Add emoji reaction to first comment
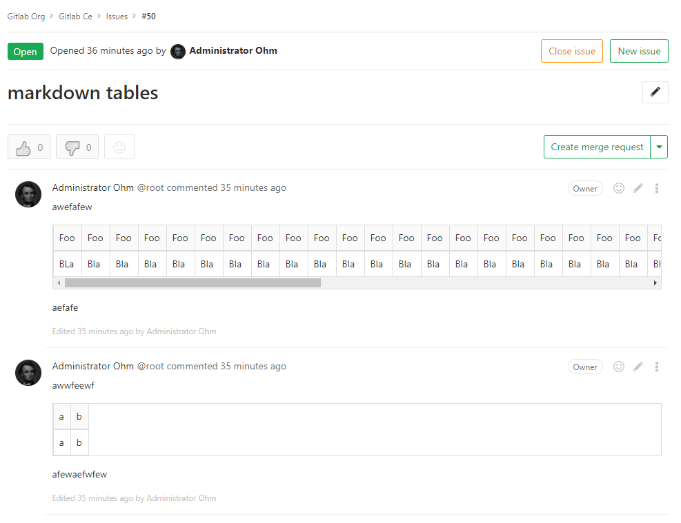The image size is (681, 523). tap(619, 188)
